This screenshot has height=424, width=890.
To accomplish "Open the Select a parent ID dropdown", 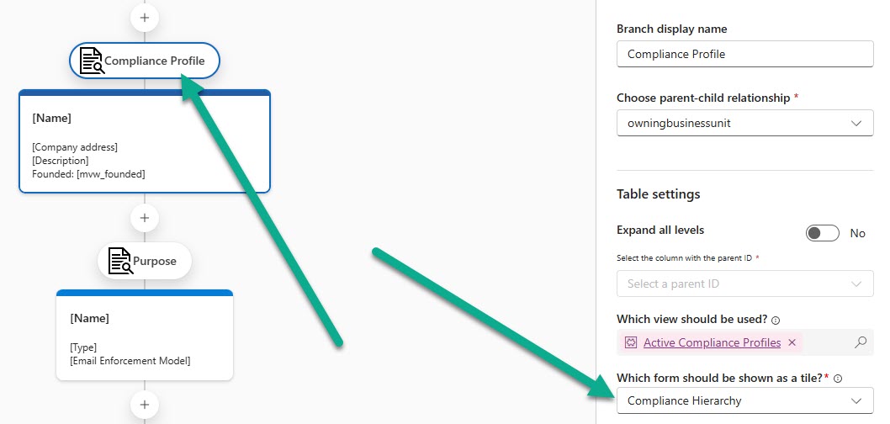I will point(744,284).
